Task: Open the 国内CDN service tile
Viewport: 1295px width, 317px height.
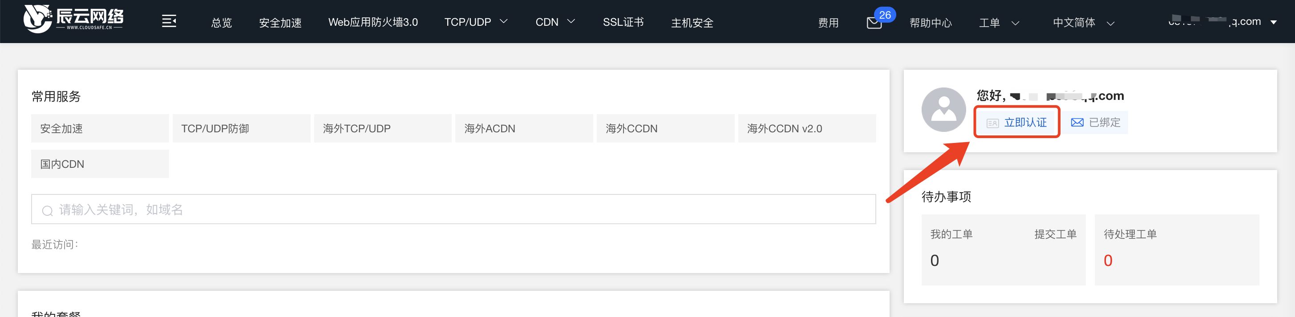Action: (100, 164)
